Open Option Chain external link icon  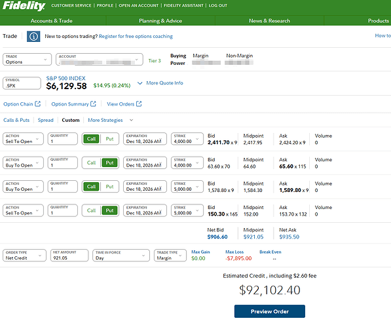pos(37,104)
